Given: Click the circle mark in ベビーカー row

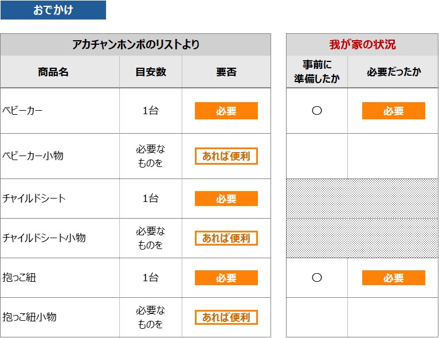Looking at the screenshot, I should pyautogui.click(x=317, y=110).
